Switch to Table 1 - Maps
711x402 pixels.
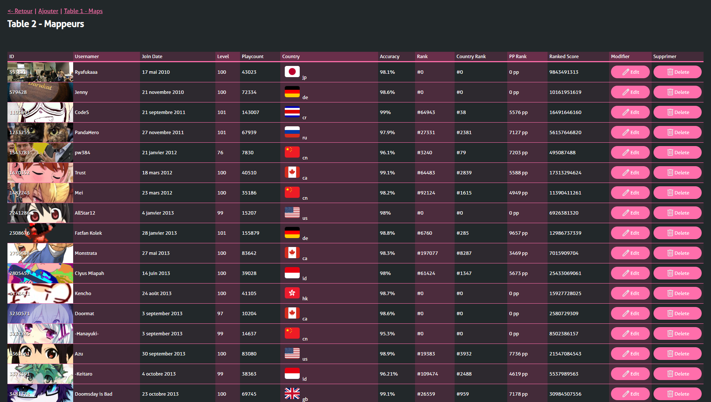(x=83, y=11)
